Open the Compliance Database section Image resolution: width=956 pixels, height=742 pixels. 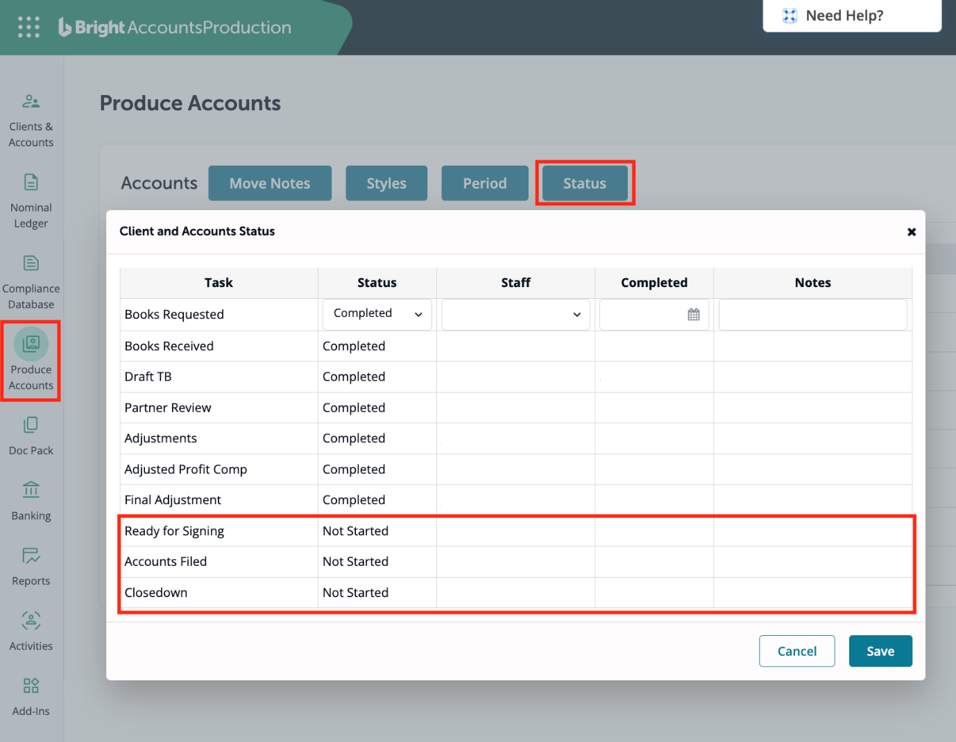tap(31, 282)
